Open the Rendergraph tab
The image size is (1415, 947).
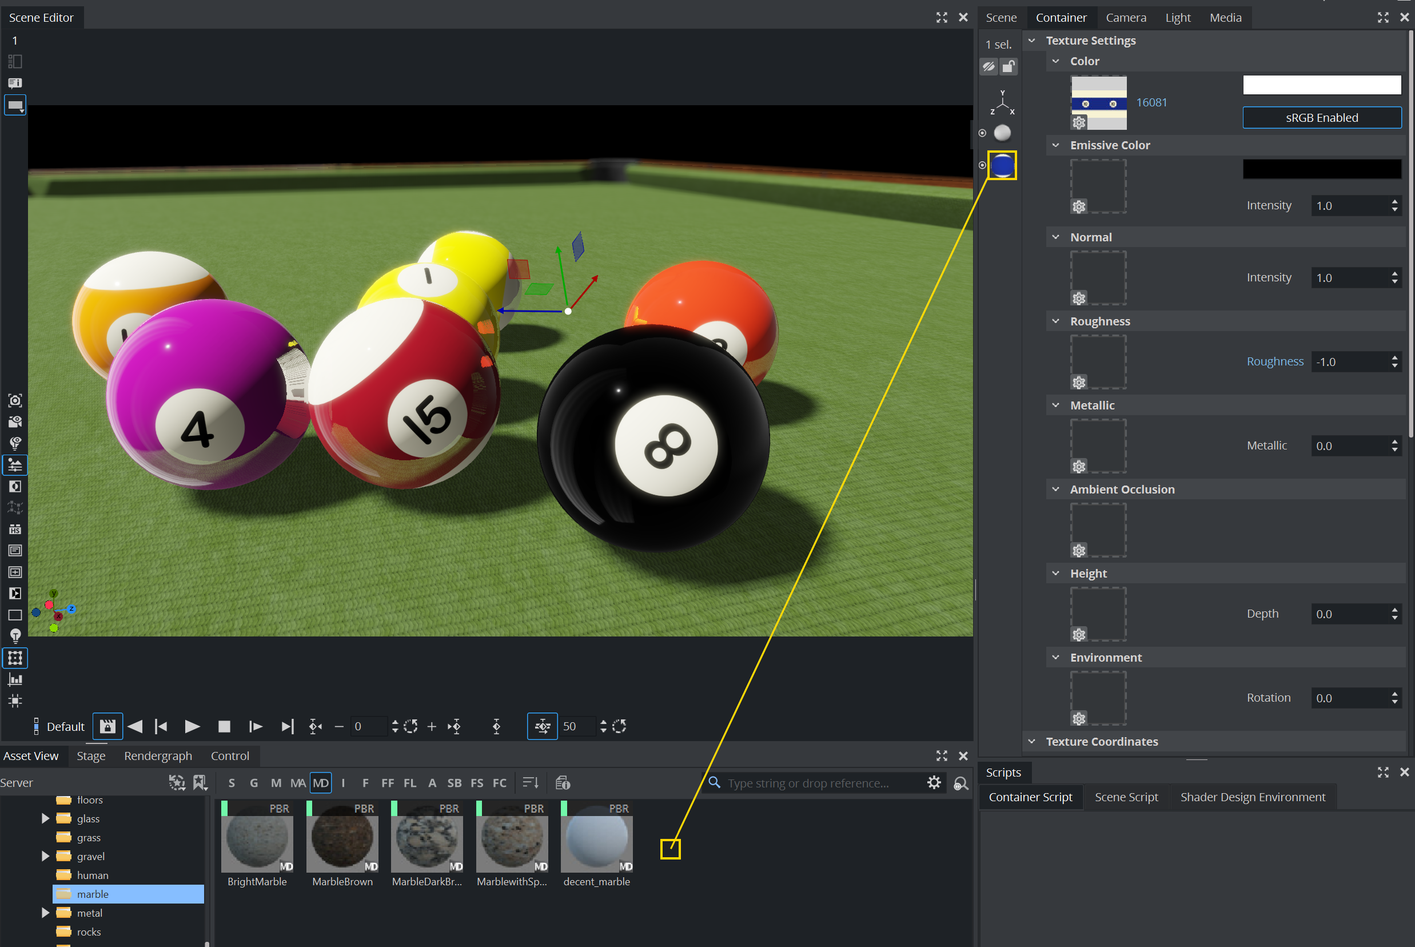[158, 755]
